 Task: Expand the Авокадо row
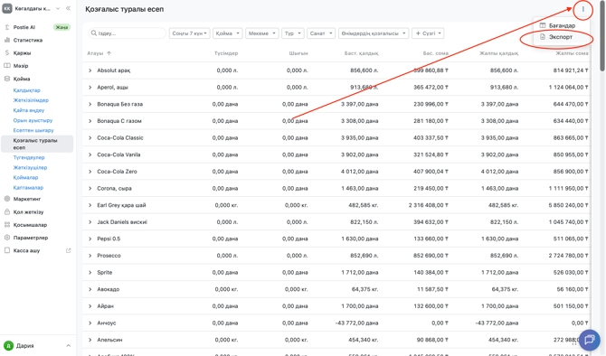click(x=90, y=289)
